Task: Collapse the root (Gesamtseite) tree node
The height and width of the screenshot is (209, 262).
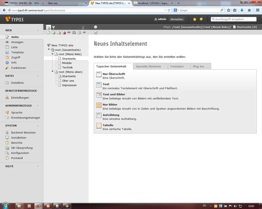Action: [49, 50]
